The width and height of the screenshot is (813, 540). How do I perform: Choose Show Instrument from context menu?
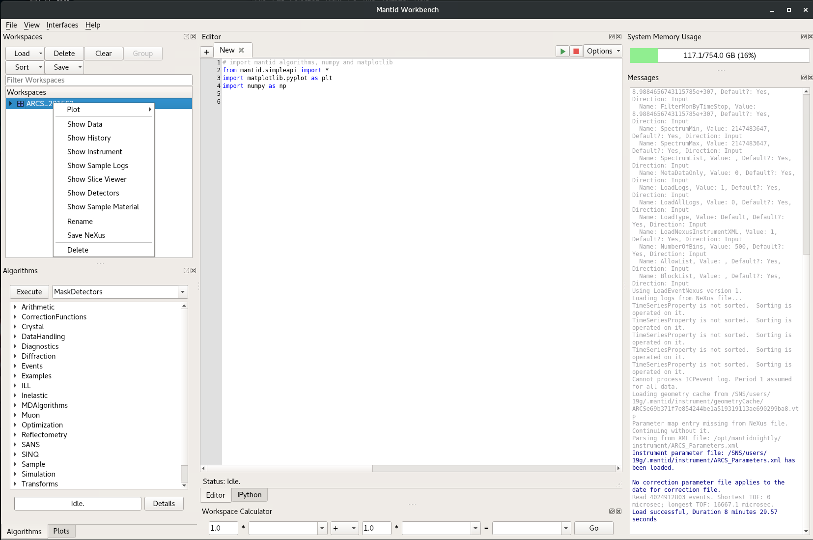94,152
